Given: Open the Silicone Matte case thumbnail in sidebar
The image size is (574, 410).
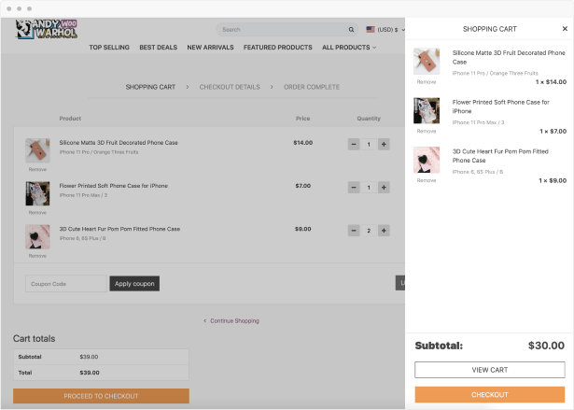Looking at the screenshot, I should pos(427,62).
